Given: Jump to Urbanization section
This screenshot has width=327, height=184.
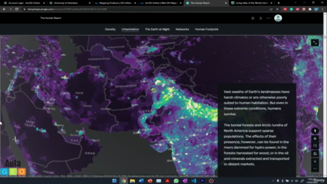Looking at the screenshot, I should point(130,29).
